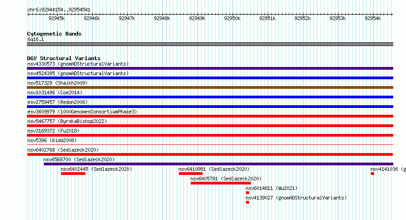The width and height of the screenshot is (406, 220).
Task: Click the blue nsv1031496 Coe2014 bar
Action: [x=210, y=97]
